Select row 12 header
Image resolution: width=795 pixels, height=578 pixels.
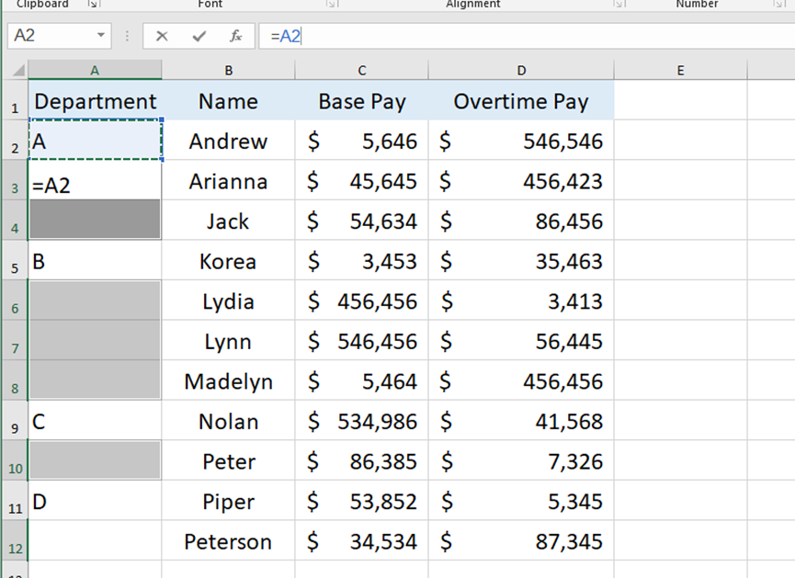[x=15, y=540]
